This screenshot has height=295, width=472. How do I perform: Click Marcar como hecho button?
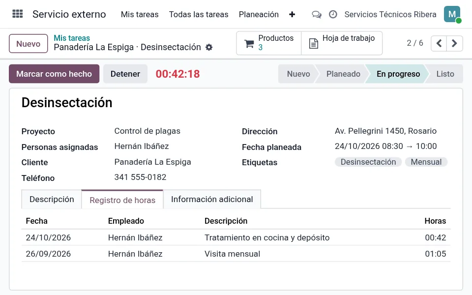click(54, 74)
